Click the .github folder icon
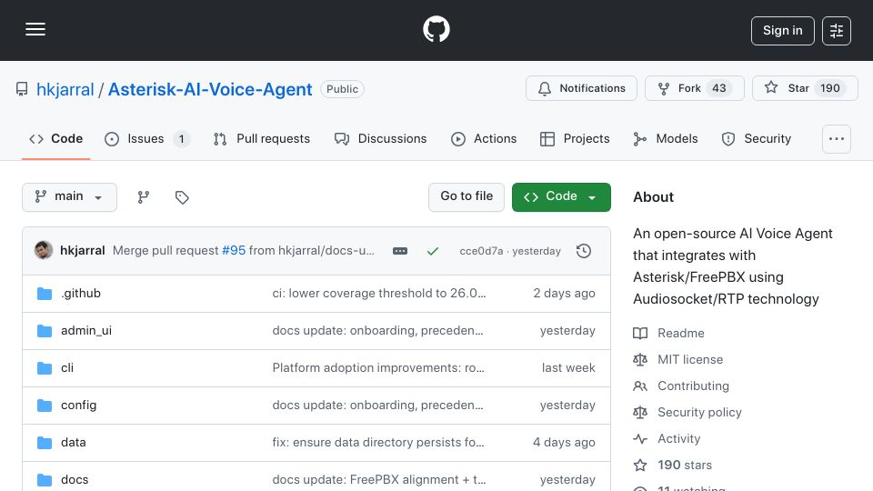Viewport: 873px width, 491px height. [x=45, y=294]
